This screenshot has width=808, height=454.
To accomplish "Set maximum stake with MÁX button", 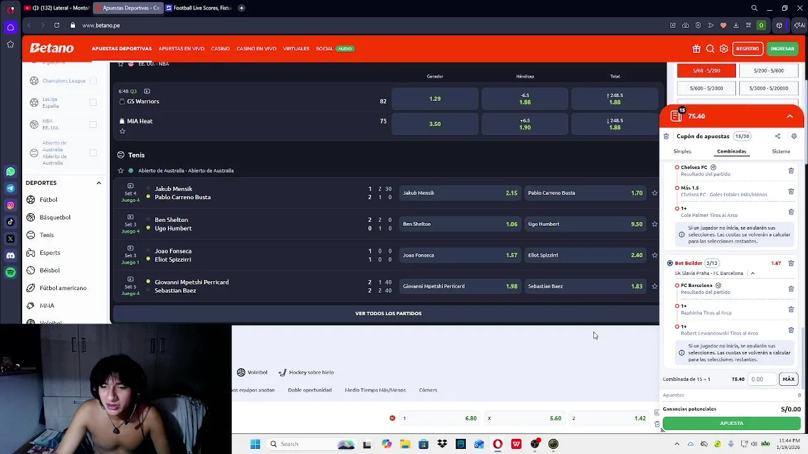I will [788, 379].
